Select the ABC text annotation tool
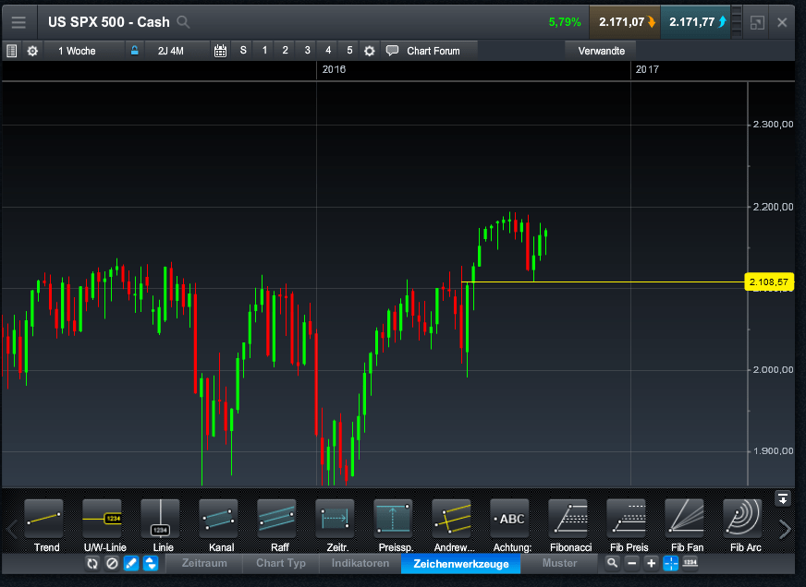This screenshot has height=587, width=806. click(x=510, y=525)
